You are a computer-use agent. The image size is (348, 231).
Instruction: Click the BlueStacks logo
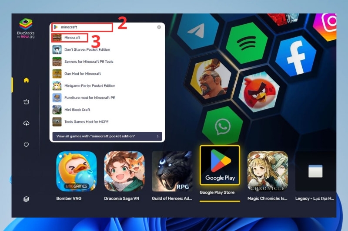(x=26, y=28)
